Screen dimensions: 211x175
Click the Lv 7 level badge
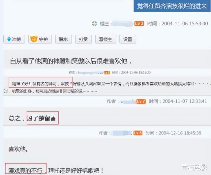point(141,101)
